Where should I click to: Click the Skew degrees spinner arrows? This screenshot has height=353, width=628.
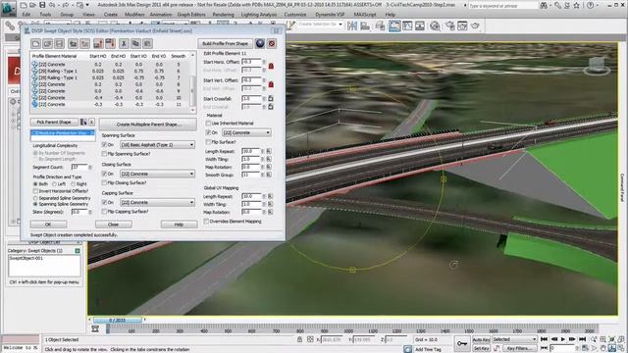[90, 212]
